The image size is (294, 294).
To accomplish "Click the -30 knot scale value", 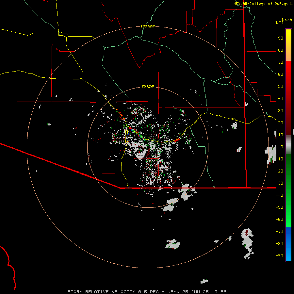I will 279,183.
